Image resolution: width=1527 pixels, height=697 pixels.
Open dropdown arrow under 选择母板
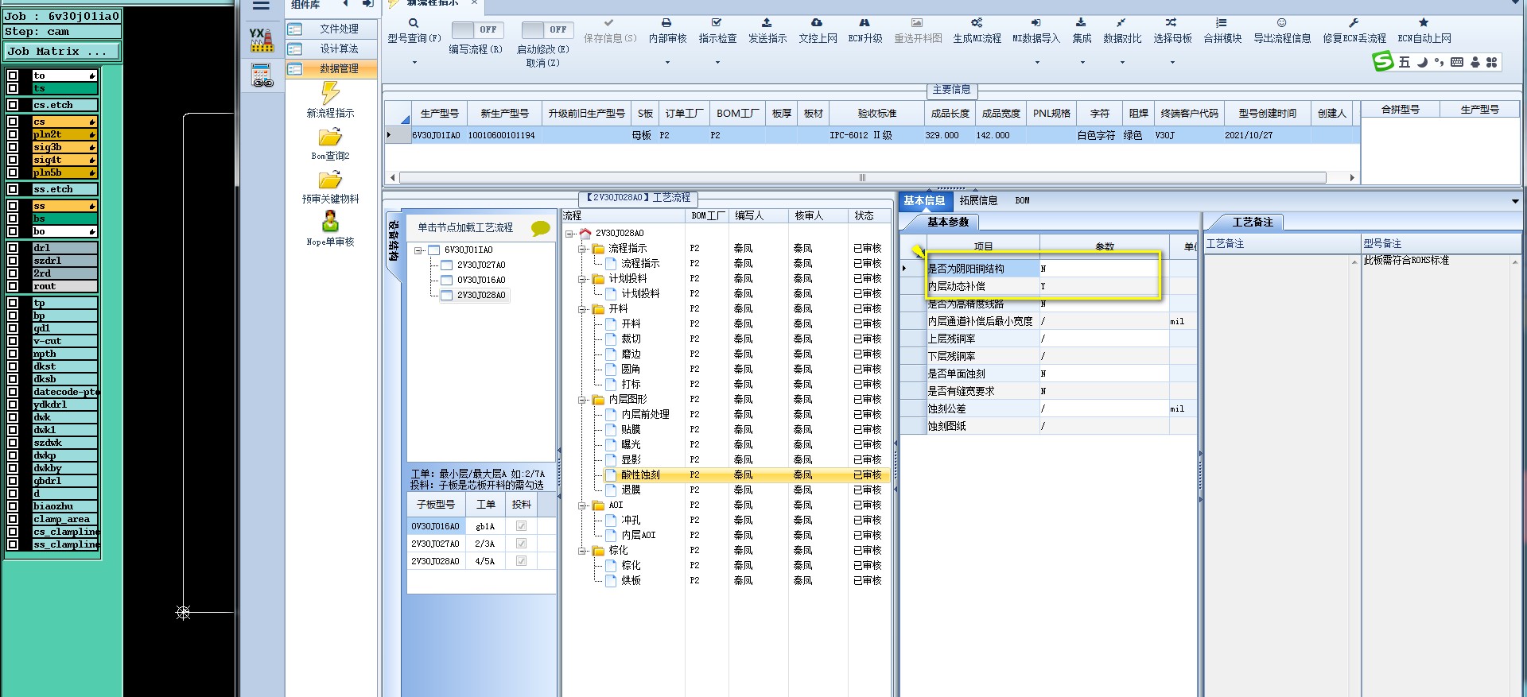pyautogui.click(x=1172, y=62)
